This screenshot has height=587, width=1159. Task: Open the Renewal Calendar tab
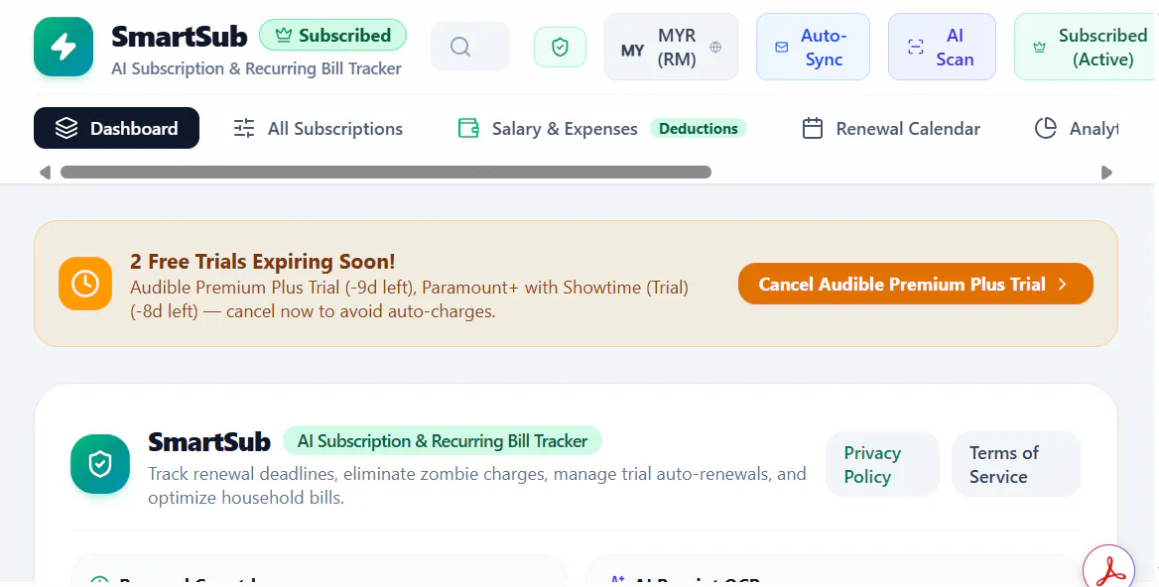tap(891, 129)
